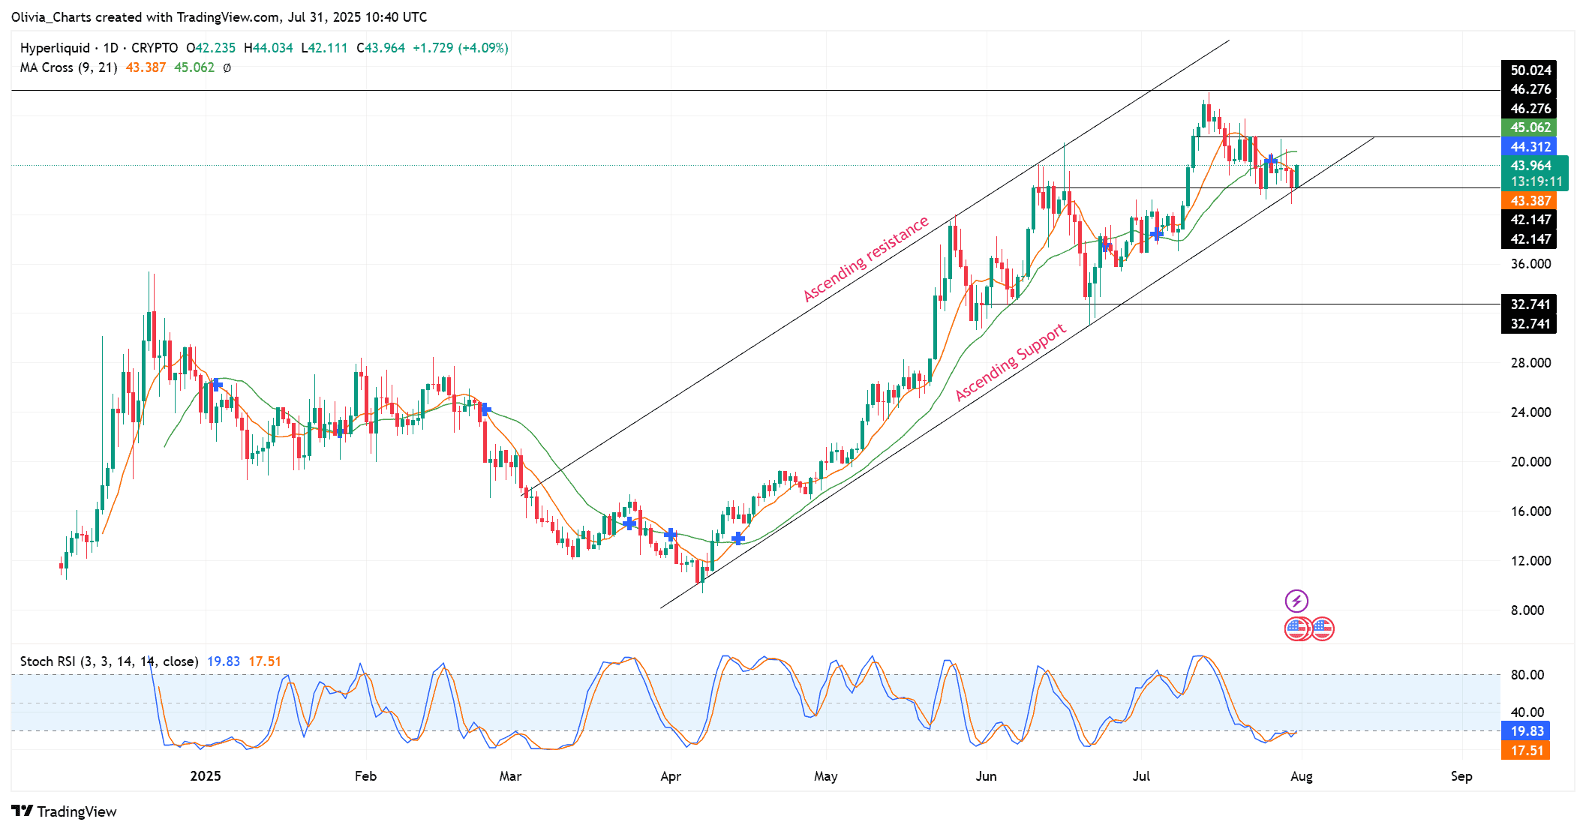
Task: Click the 2025 label on the time axis
Action: tap(206, 776)
